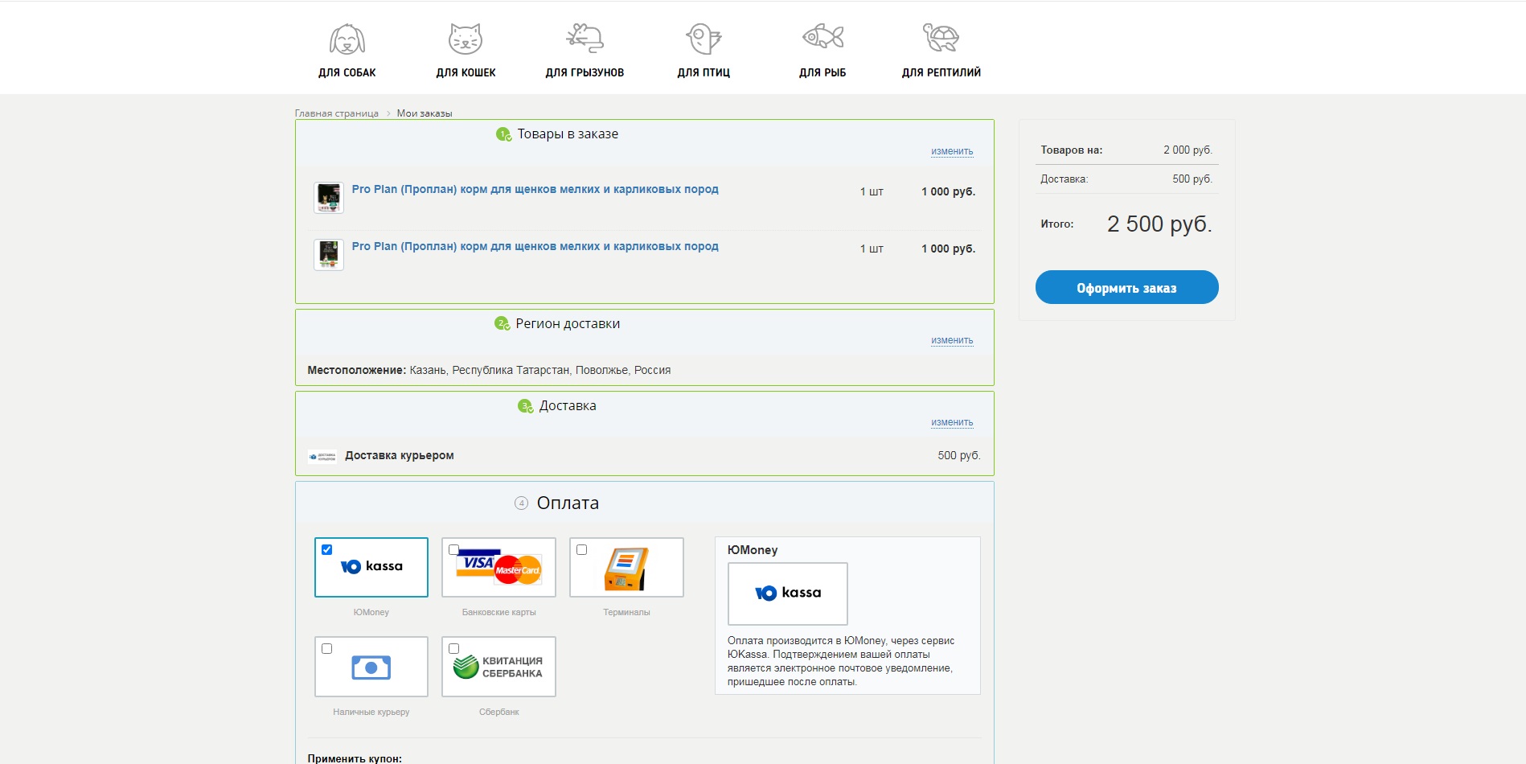Viewport: 1526px width, 764px height.
Task: Uncheck the ЮMoney kassa payment checkbox
Action: point(327,550)
